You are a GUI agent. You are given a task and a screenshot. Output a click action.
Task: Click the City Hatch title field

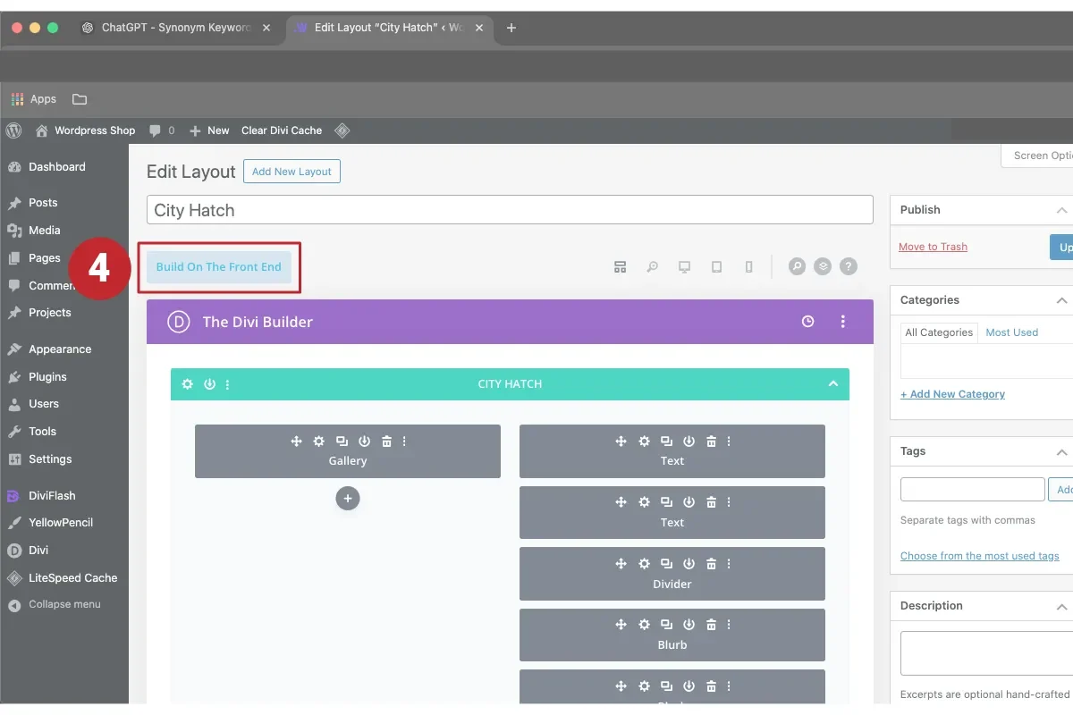point(510,209)
